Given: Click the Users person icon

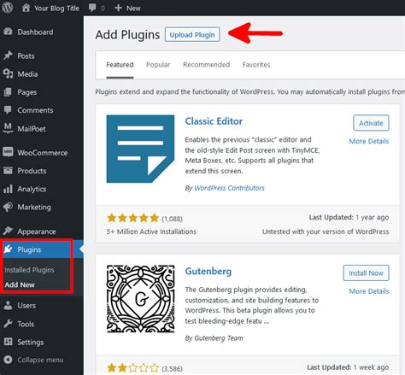Looking at the screenshot, I should 8,305.
